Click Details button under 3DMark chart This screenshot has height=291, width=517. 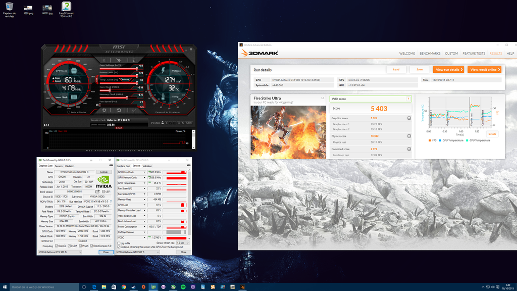[492, 134]
